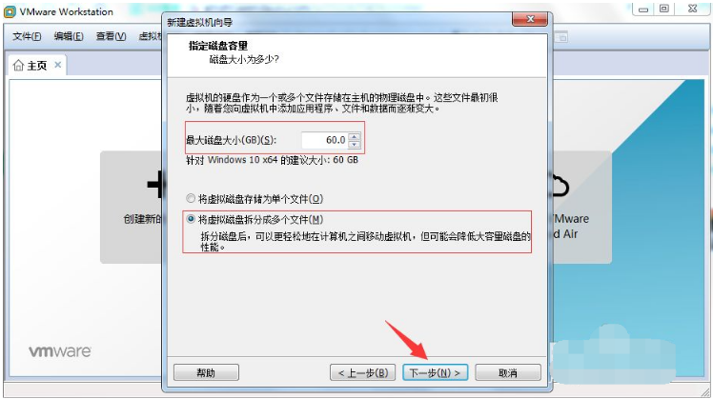Click the 上一步(B) back button
This screenshot has width=713, height=399.
click(x=362, y=373)
